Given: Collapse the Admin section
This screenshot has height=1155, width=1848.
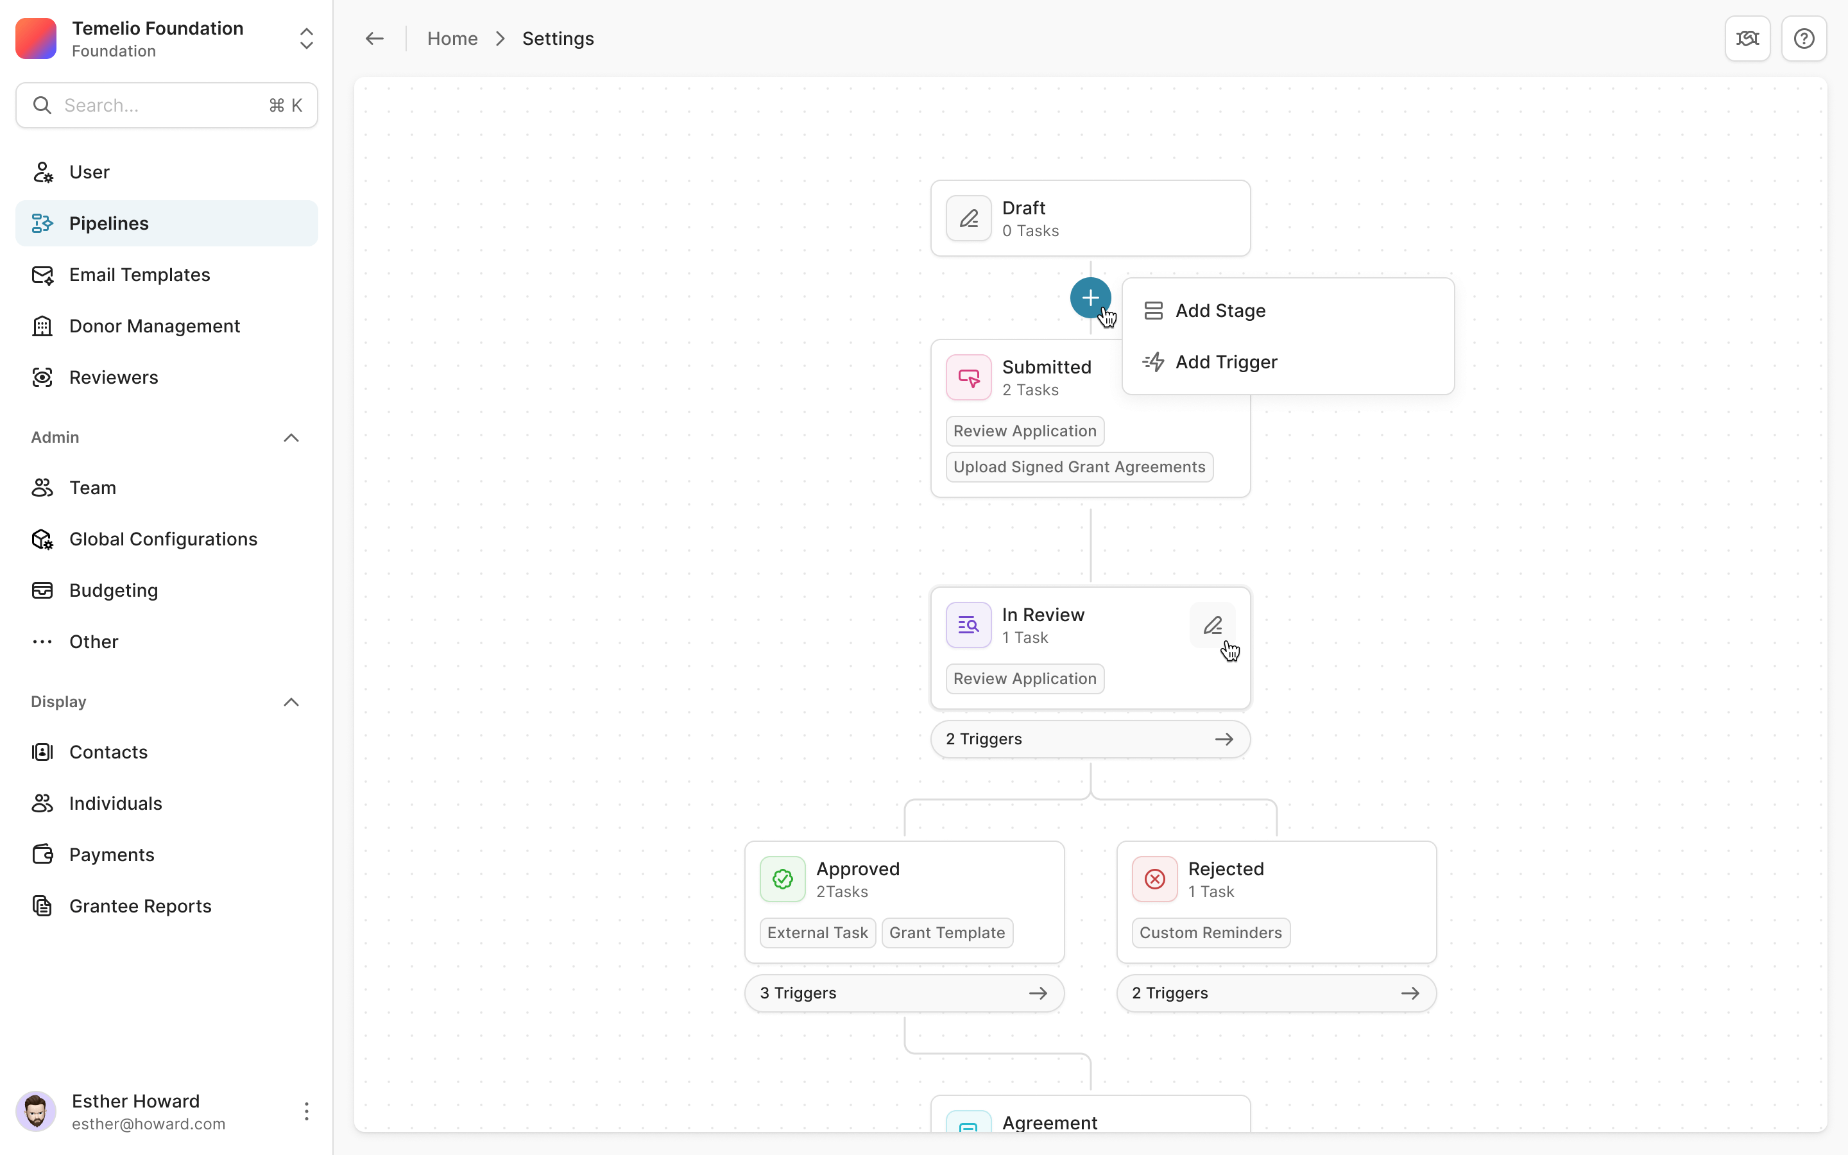Looking at the screenshot, I should pos(291,438).
